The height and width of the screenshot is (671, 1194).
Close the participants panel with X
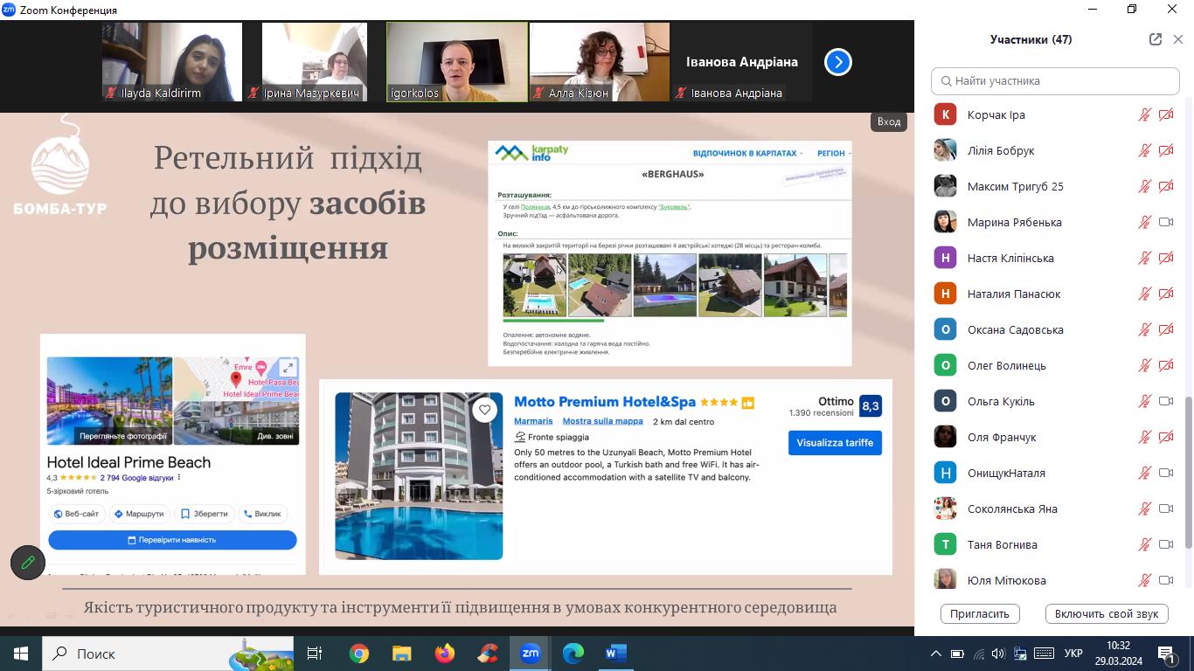(x=1178, y=39)
